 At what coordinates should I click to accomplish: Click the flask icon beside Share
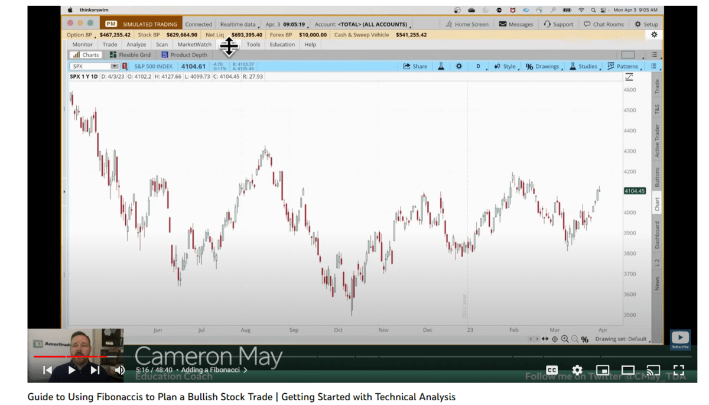pyautogui.click(x=441, y=66)
